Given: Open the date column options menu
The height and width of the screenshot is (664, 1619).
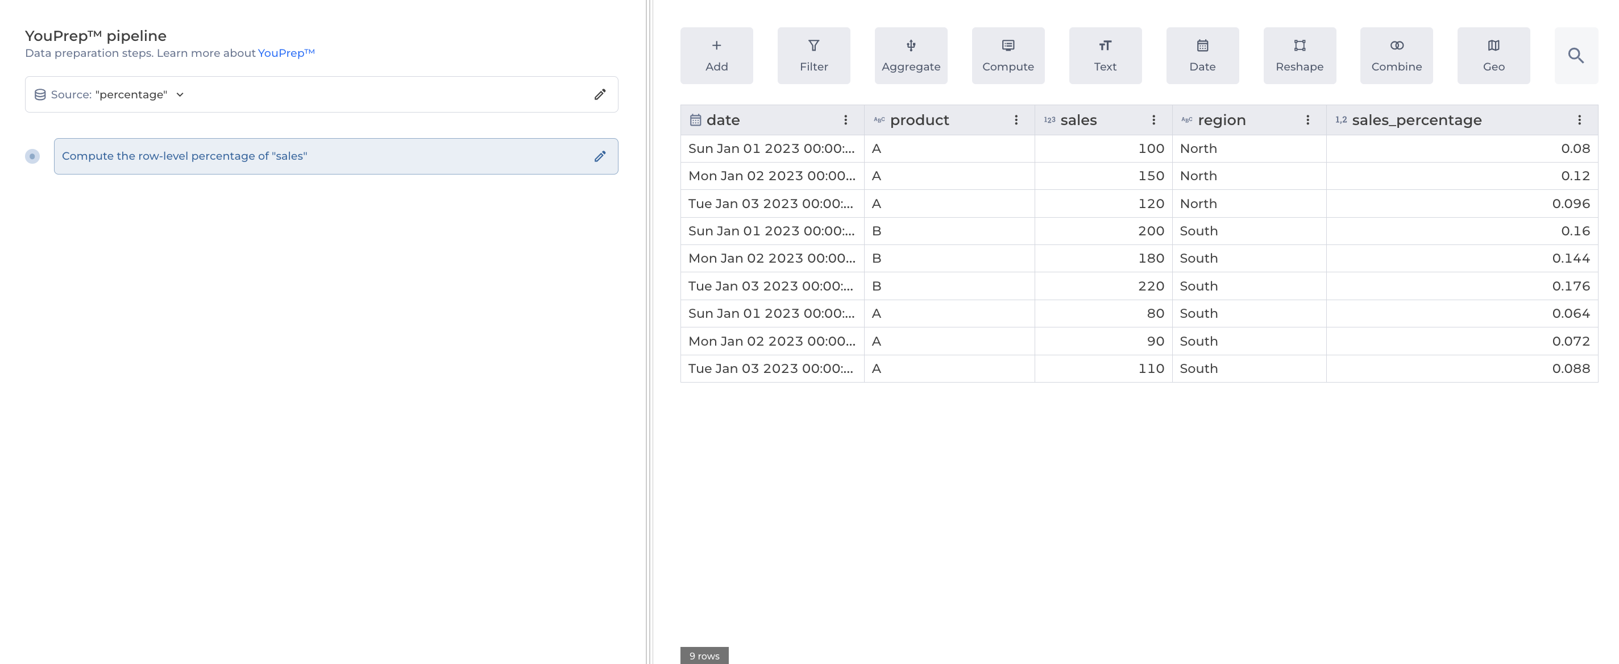Looking at the screenshot, I should (x=845, y=120).
